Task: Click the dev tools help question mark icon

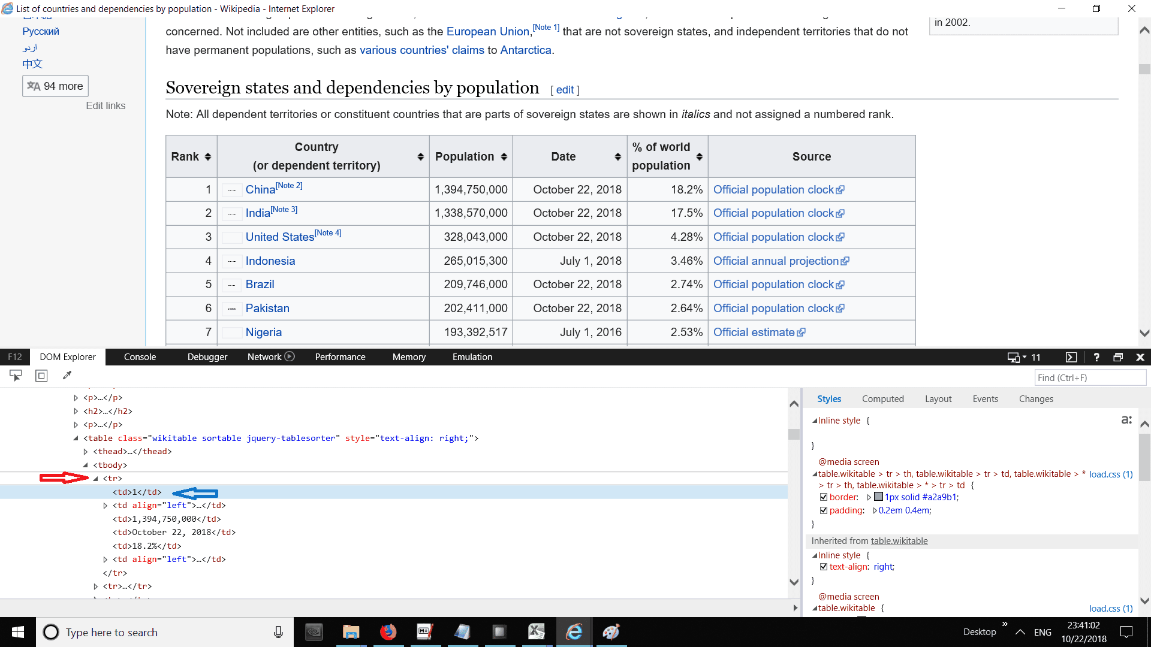Action: [1096, 357]
